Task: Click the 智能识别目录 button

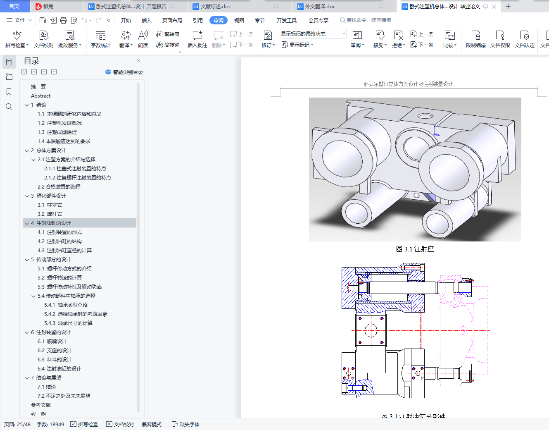Action: pos(124,72)
